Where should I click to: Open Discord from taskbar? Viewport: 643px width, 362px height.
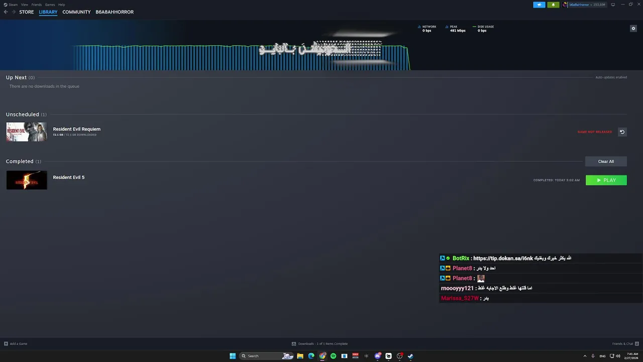tap(377, 356)
